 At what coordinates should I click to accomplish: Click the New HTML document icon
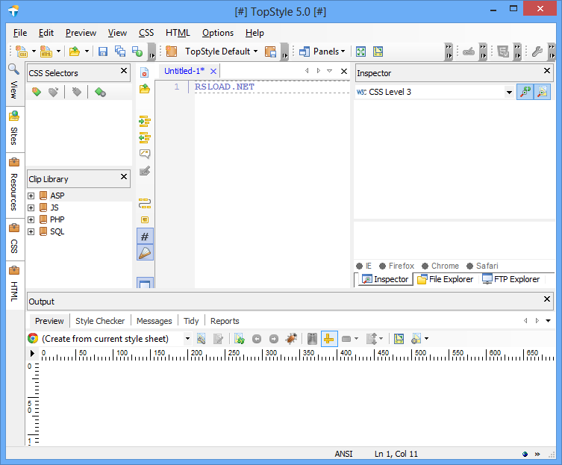pyautogui.click(x=46, y=52)
